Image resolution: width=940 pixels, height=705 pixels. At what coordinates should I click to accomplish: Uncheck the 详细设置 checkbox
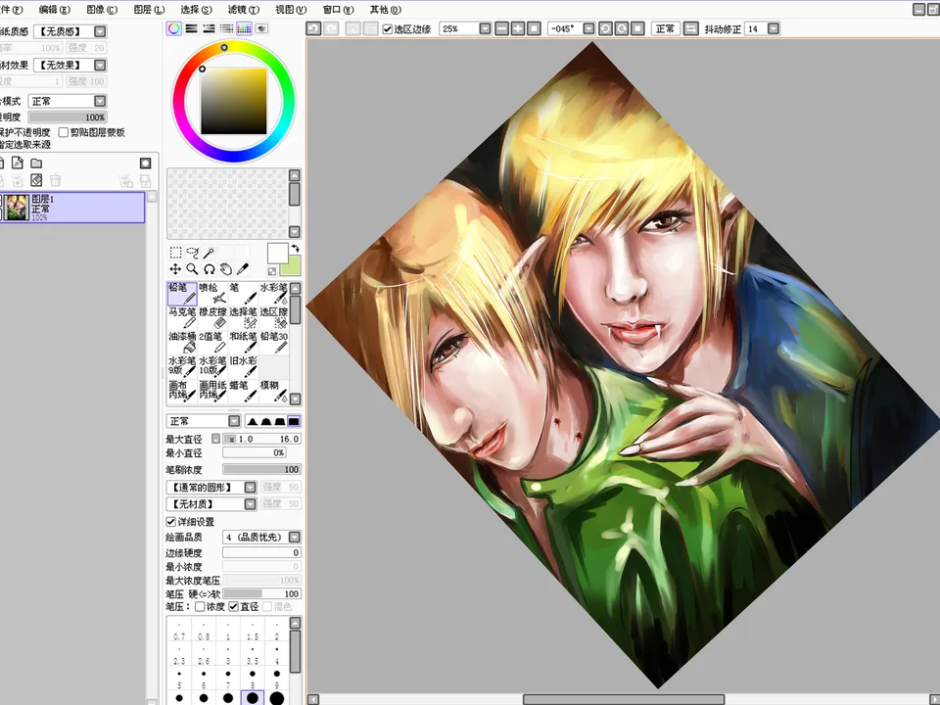[171, 522]
